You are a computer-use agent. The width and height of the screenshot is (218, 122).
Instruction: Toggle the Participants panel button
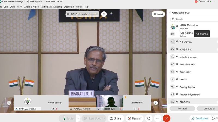pos(200,118)
